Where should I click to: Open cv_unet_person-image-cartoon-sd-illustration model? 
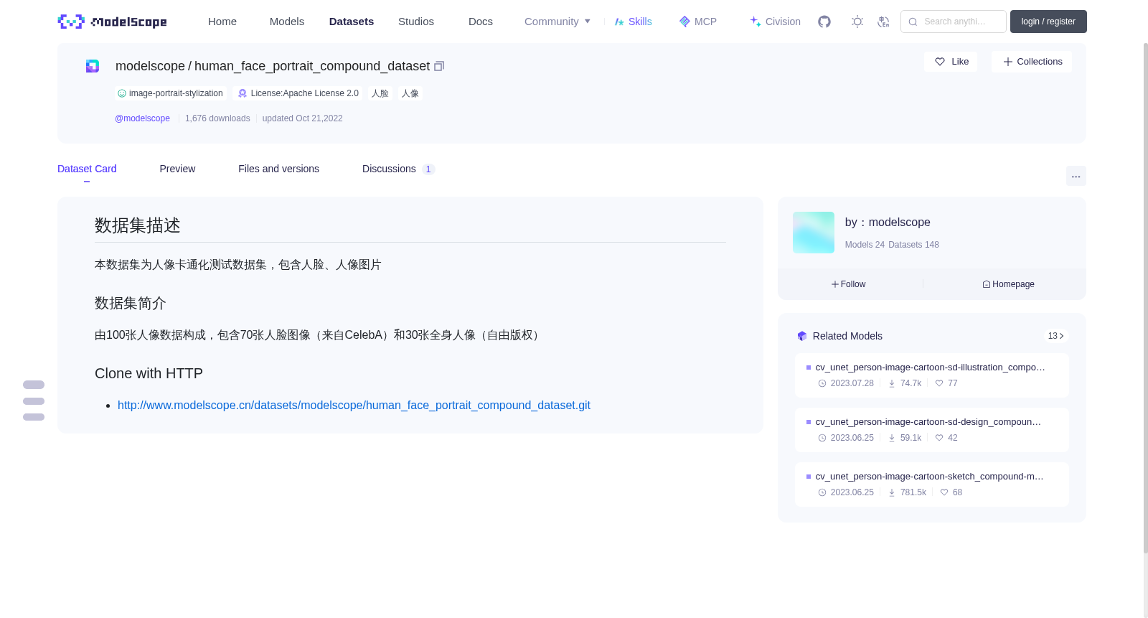point(931,375)
